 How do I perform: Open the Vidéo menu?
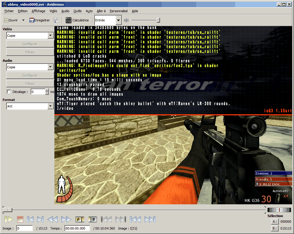[x=53, y=11]
